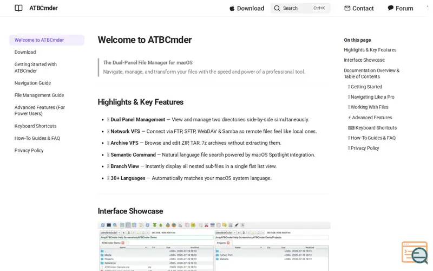Click the Branch View bullet text

(x=192, y=166)
